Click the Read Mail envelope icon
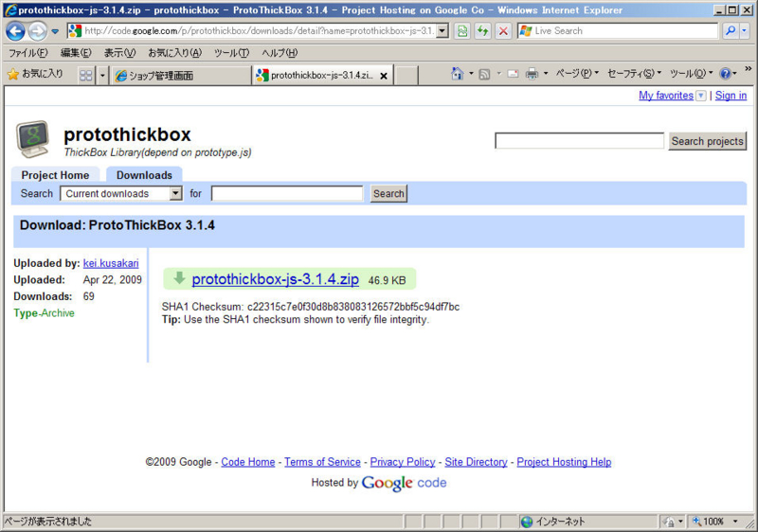 [x=513, y=74]
